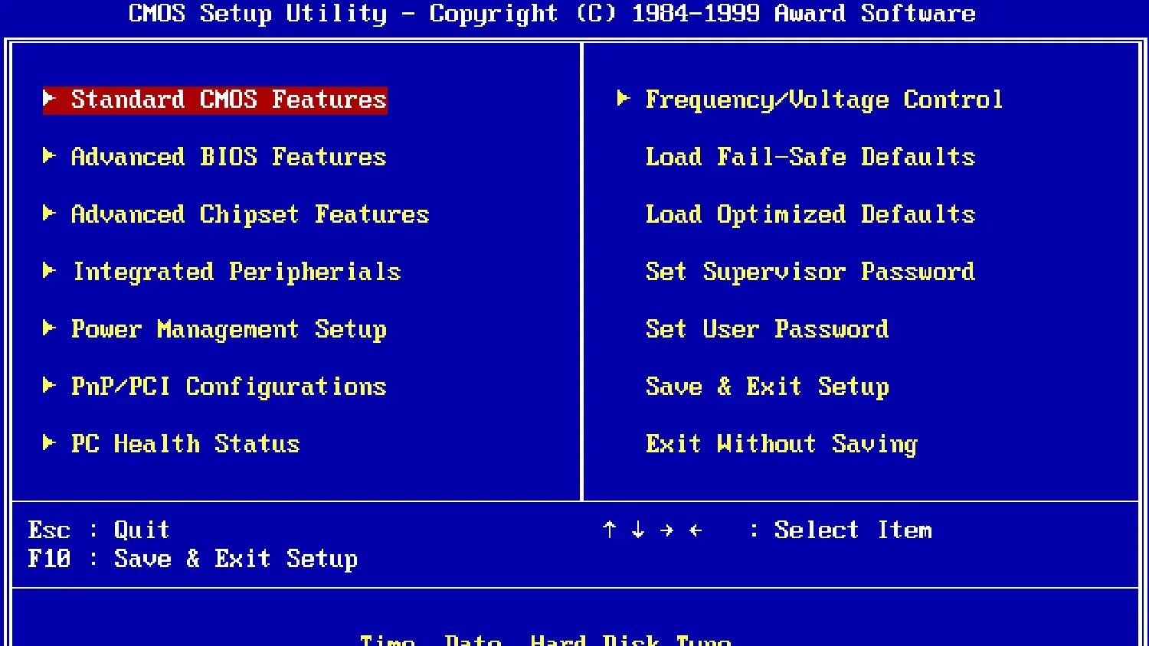Select Set Supervisor Password
The width and height of the screenshot is (1149, 646).
pyautogui.click(x=810, y=272)
